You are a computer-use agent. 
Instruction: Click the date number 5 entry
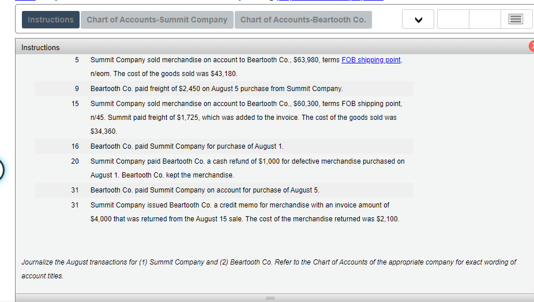(77, 60)
